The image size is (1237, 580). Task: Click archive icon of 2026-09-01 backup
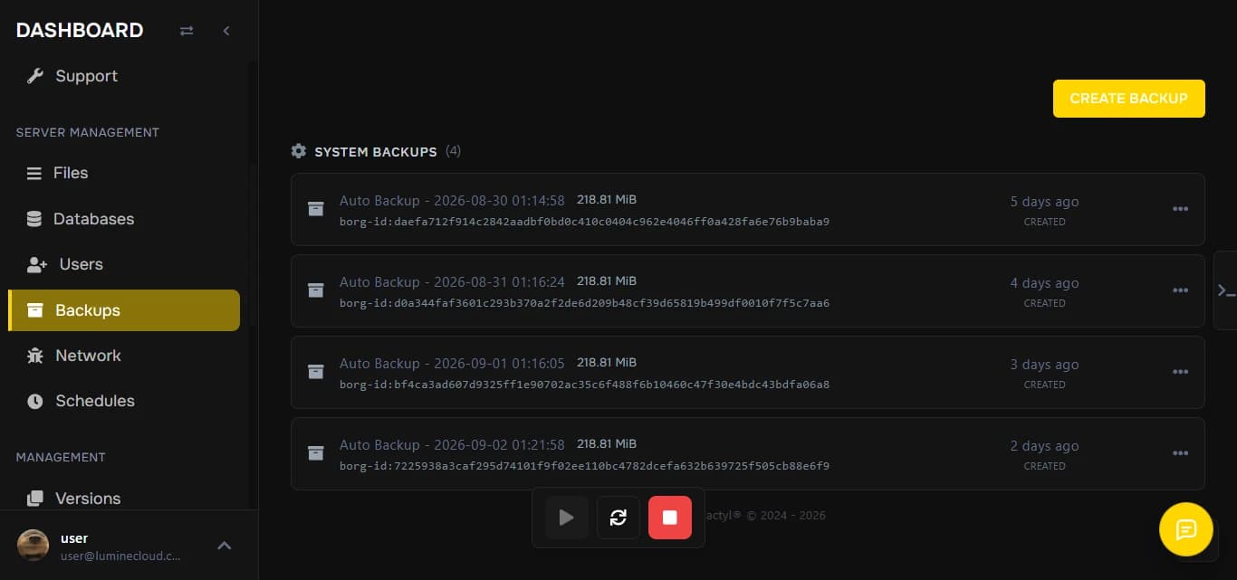click(x=316, y=372)
